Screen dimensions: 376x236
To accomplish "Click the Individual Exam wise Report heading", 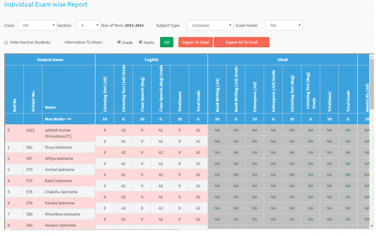I will (x=46, y=5).
